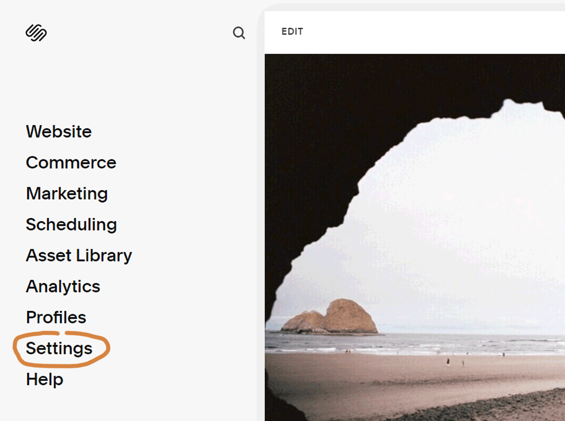565x421 pixels.
Task: Open the Help menu item
Action: pos(45,379)
